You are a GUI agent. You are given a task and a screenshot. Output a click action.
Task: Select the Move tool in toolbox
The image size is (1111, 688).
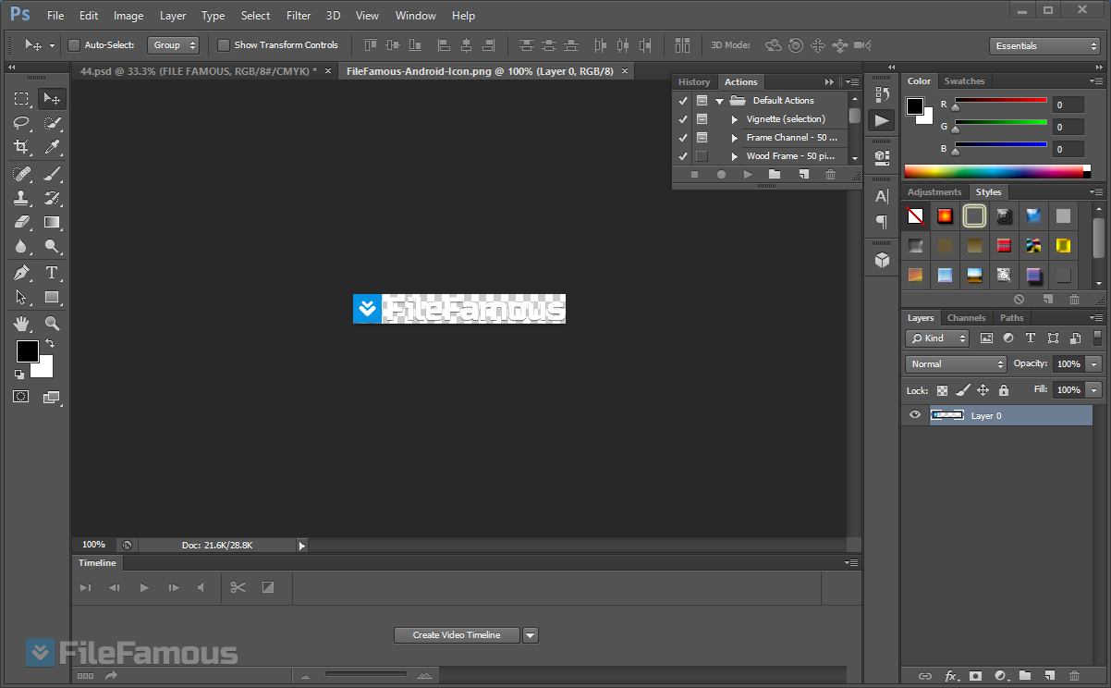(52, 99)
